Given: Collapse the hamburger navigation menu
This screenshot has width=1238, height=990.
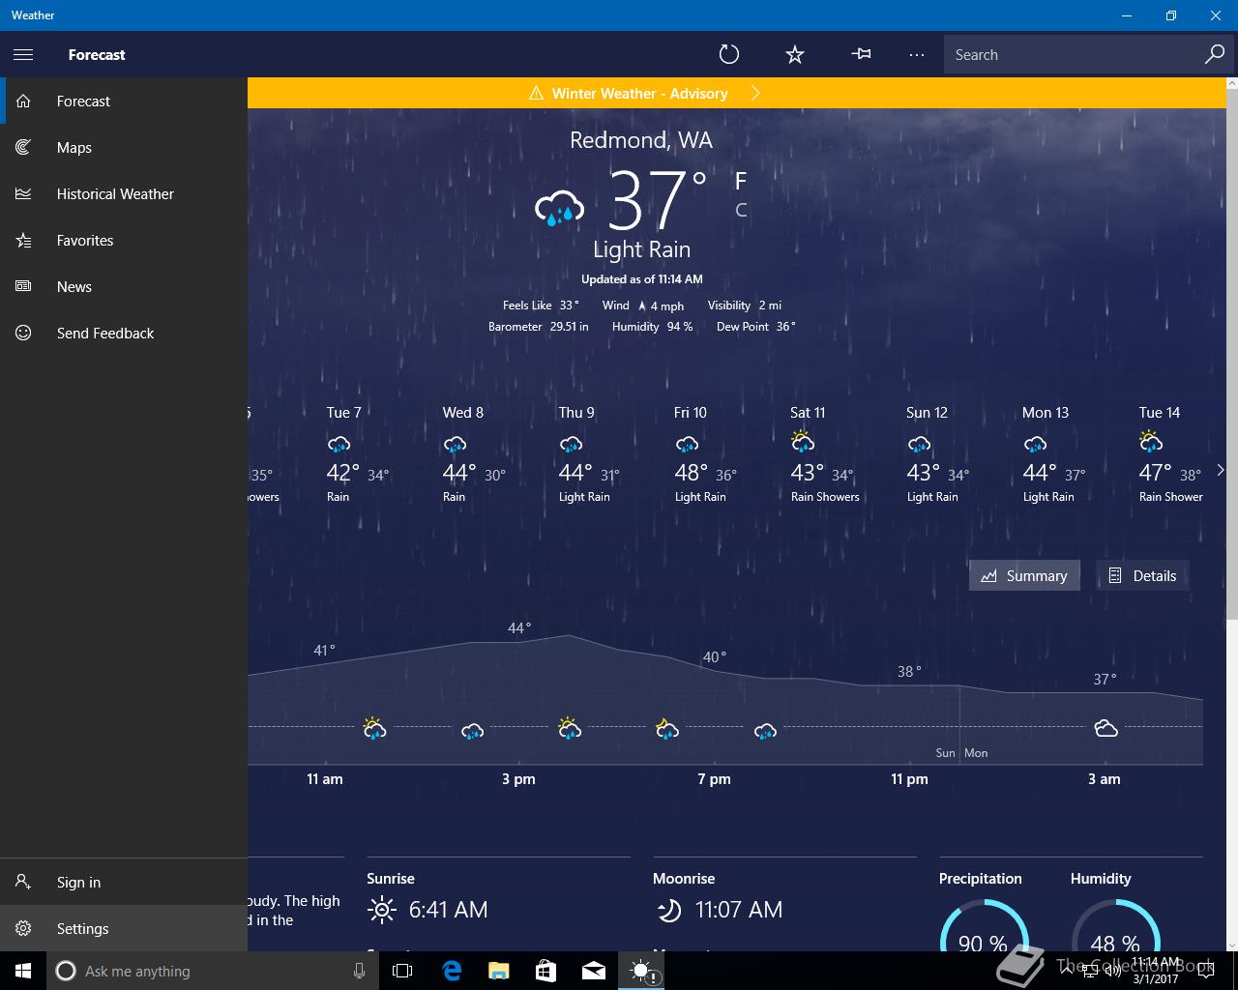Looking at the screenshot, I should 23,54.
